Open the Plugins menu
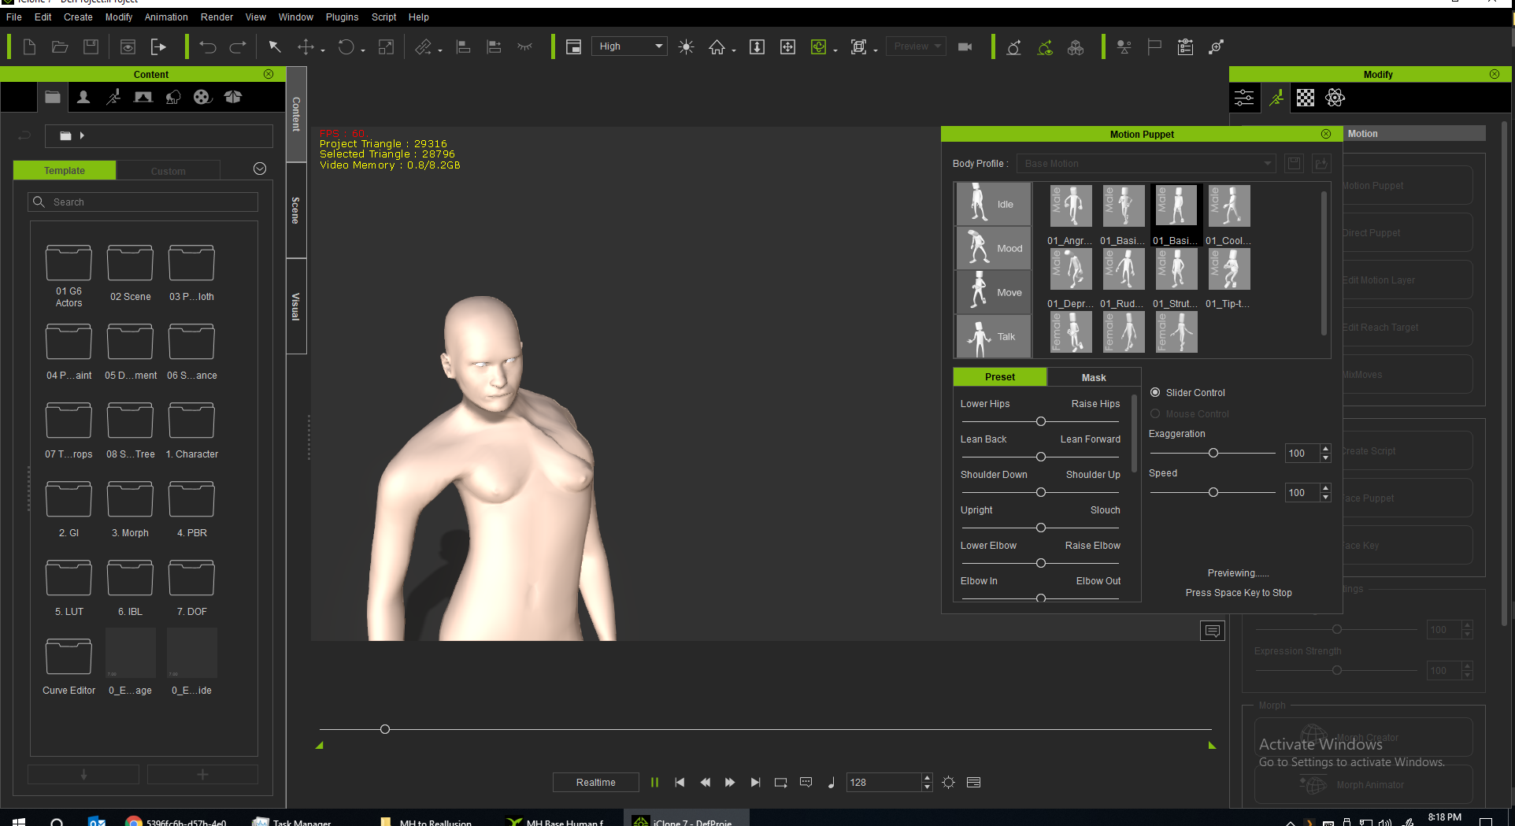The image size is (1515, 826). tap(342, 17)
